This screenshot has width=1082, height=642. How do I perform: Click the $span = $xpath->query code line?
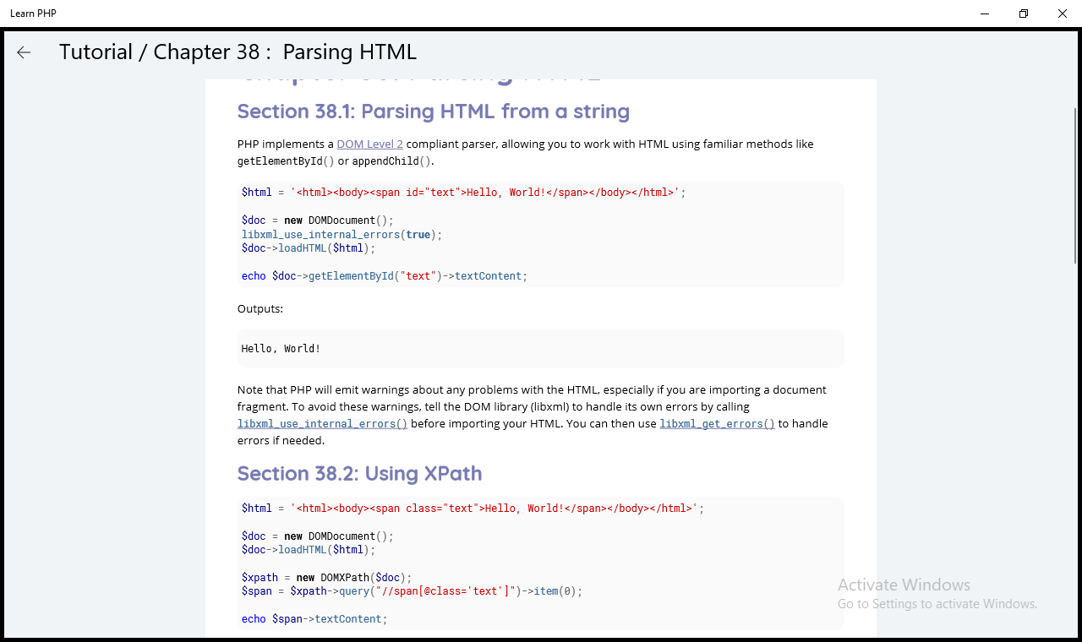(412, 591)
